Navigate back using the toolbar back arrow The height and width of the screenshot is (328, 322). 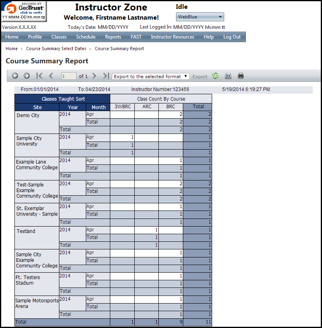(x=15, y=76)
